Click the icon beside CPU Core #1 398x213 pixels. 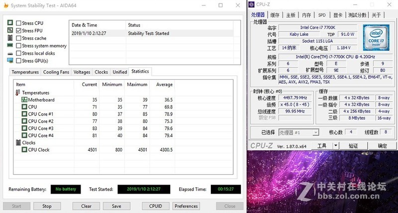click(x=24, y=114)
